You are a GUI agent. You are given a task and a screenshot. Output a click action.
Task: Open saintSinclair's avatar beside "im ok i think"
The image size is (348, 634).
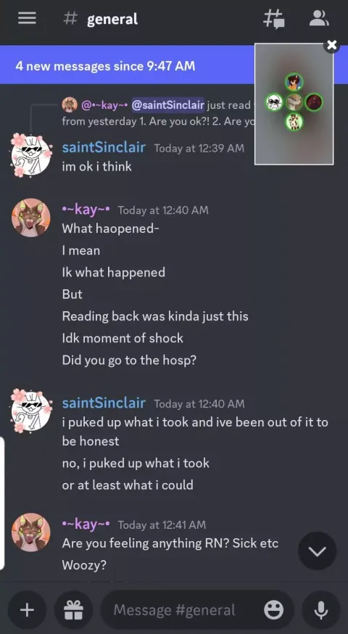(x=31, y=155)
